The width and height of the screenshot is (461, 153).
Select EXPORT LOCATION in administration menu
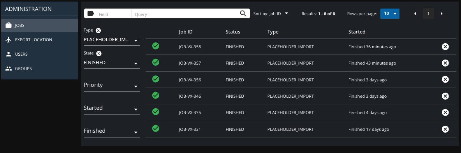(40, 40)
